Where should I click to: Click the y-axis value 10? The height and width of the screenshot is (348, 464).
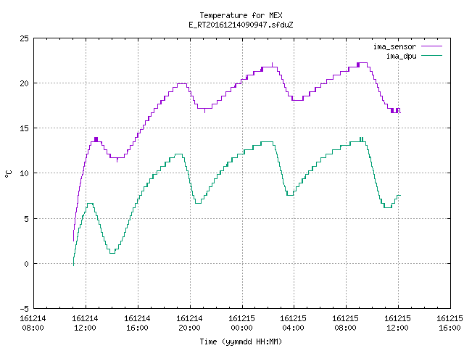click(24, 173)
